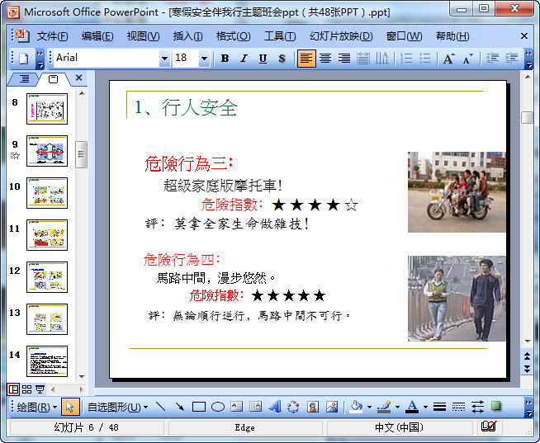The height and width of the screenshot is (443, 540).
Task: Start slide show from current slide
Action: tap(40, 389)
